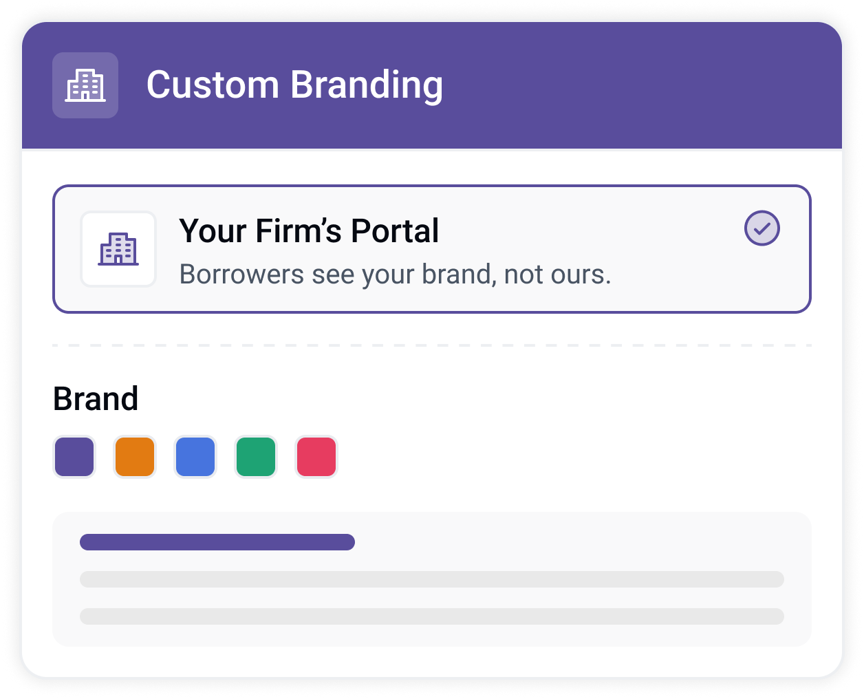Click the dashed divider below the portal card

pos(432,345)
